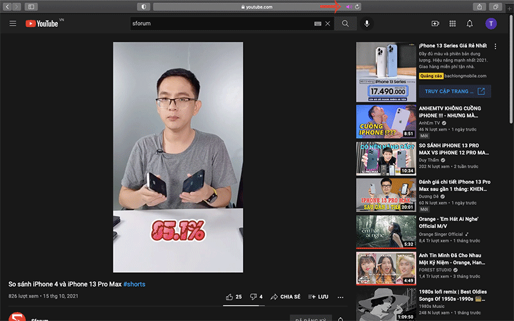Share the video via CHIA SẺ
This screenshot has width=514, height=321.
click(285, 297)
